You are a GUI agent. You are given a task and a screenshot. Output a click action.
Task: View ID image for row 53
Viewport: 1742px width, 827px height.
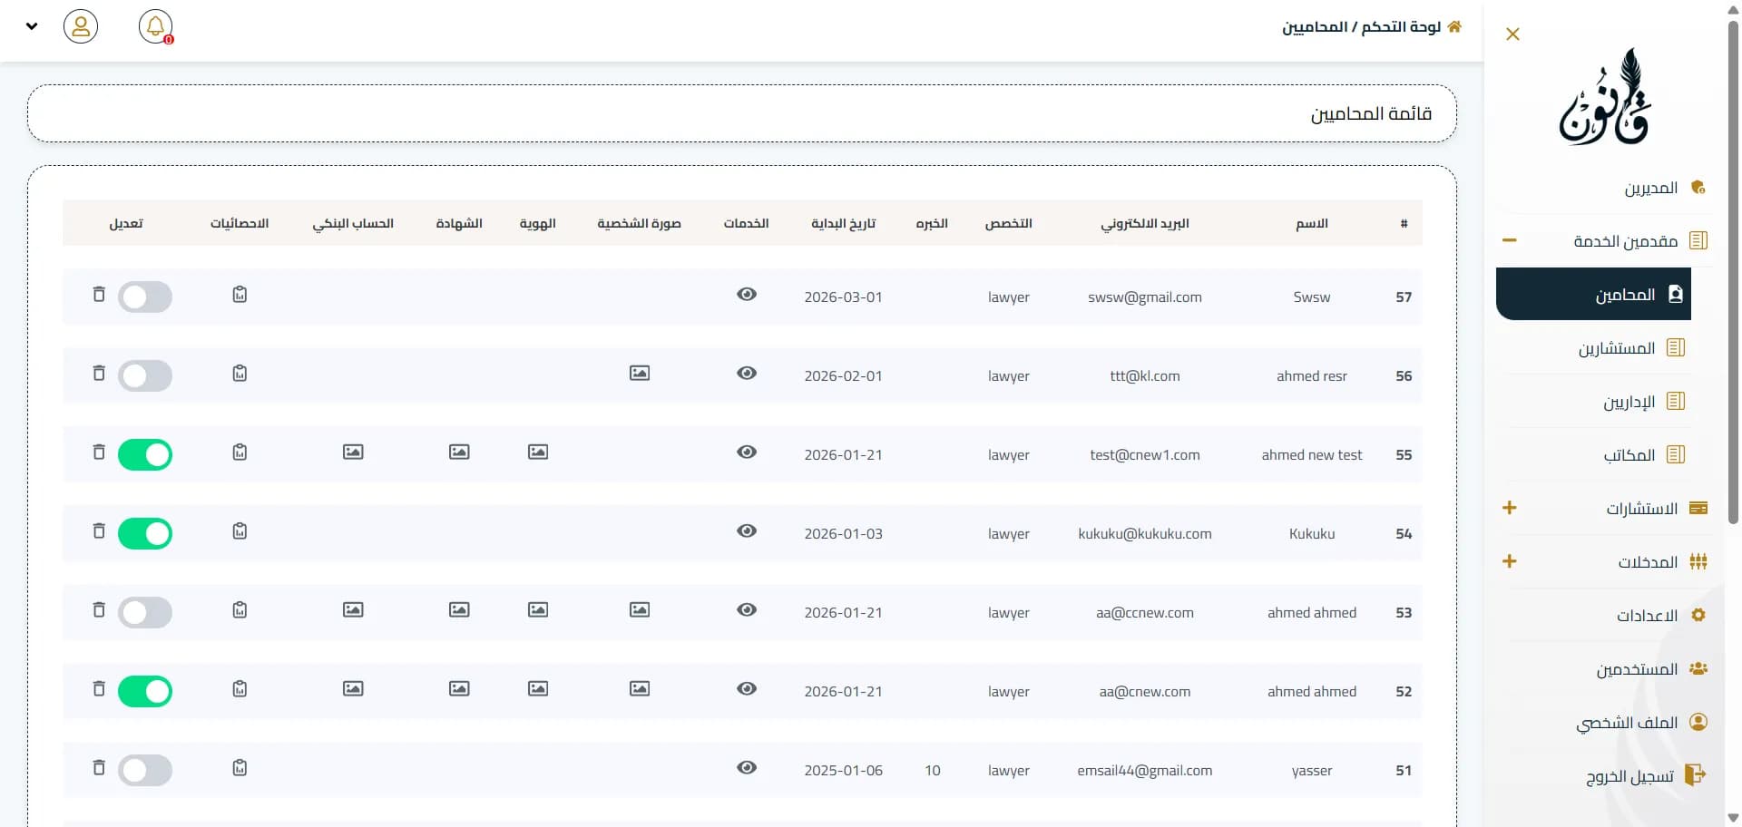538,609
